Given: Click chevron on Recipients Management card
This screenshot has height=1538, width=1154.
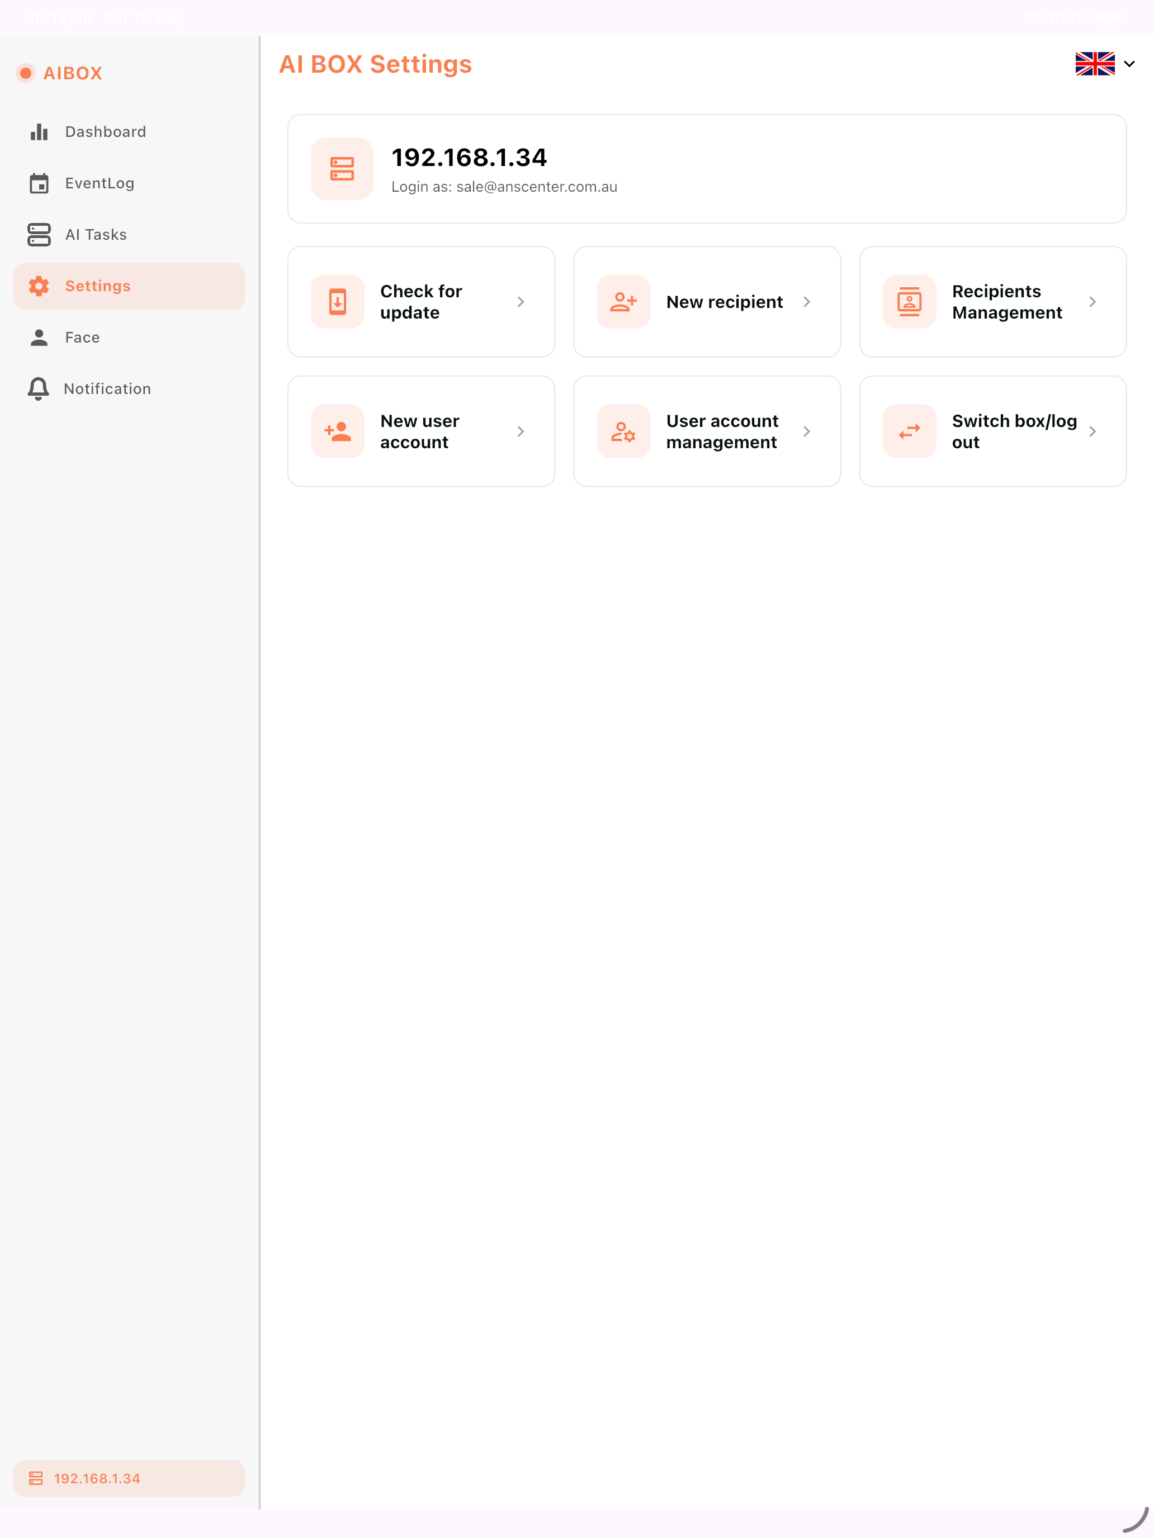Looking at the screenshot, I should coord(1093,302).
